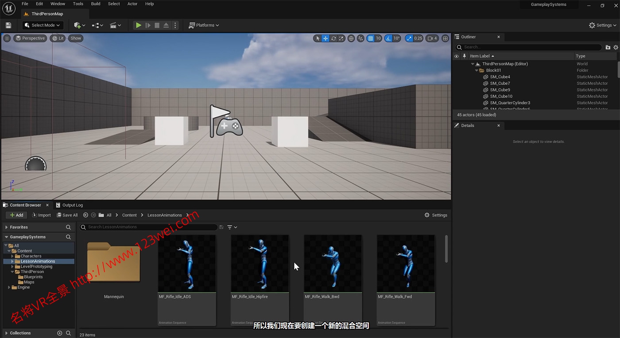Click the surface snapping icon

pyautogui.click(x=360, y=39)
